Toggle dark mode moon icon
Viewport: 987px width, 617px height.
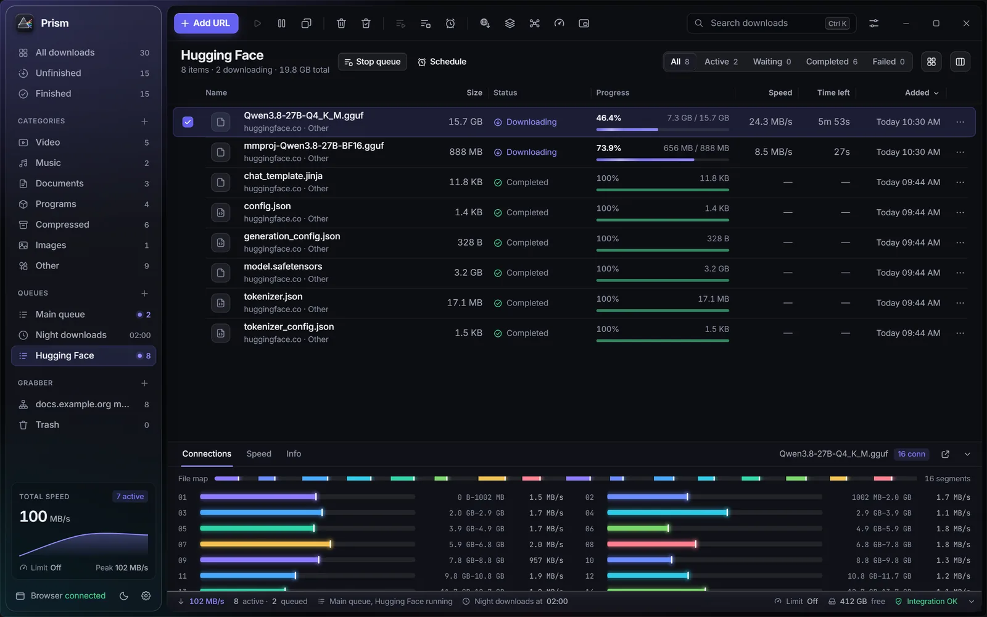(123, 595)
